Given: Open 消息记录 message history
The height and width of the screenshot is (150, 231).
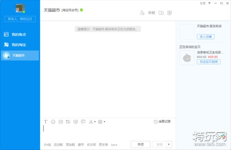Looking at the screenshot, I should pyautogui.click(x=164, y=122).
